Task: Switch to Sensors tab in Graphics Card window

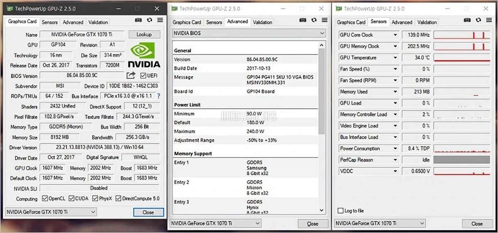Action: click(50, 22)
